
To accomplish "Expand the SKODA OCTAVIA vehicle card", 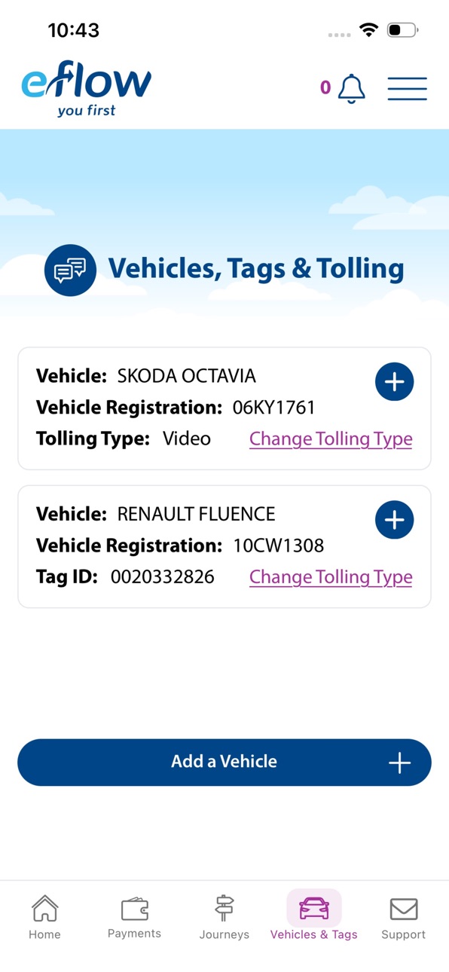I will pos(395,382).
